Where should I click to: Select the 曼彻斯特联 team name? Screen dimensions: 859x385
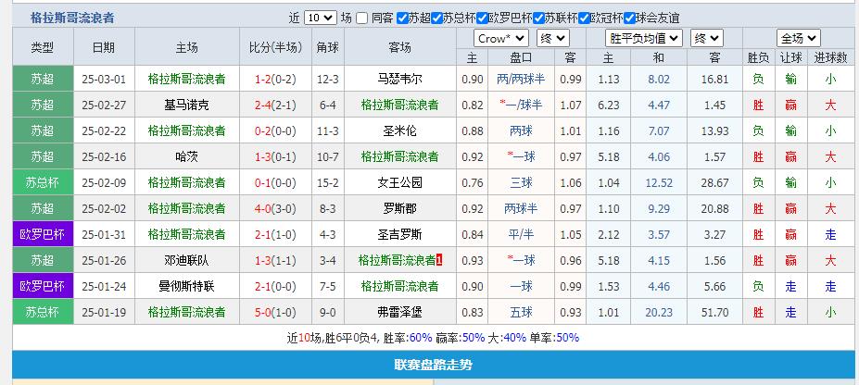coord(186,286)
